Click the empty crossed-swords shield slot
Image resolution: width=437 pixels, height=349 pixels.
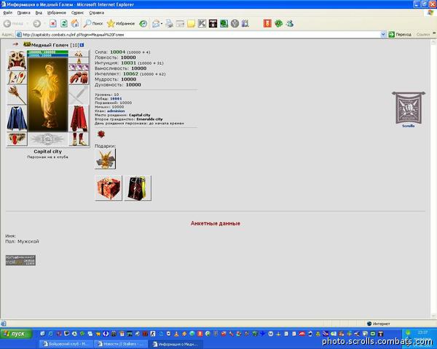coord(79,95)
